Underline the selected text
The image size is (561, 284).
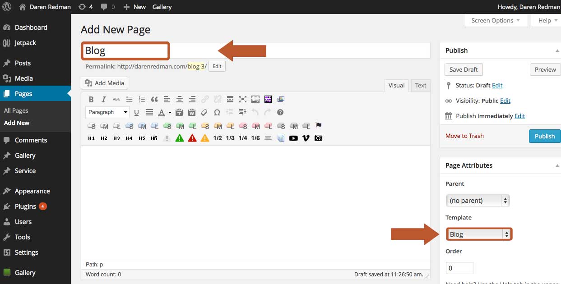[136, 112]
